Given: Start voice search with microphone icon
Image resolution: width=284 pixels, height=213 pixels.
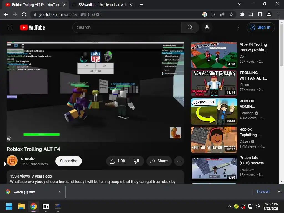Looking at the screenshot, I should point(207,27).
